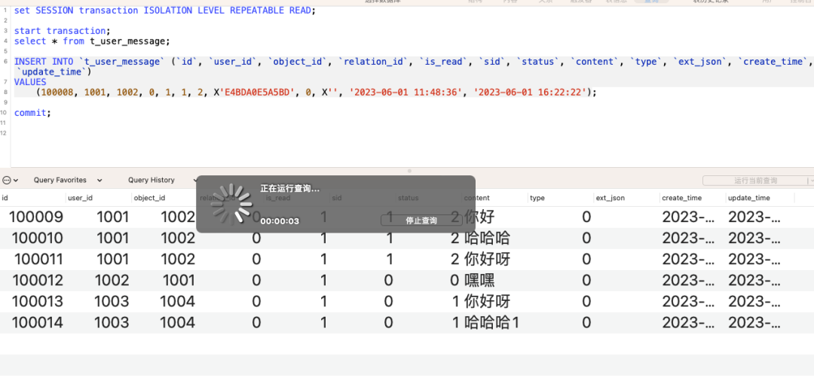
Task: Expand the Query Favorites dropdown
Action: tap(68, 180)
